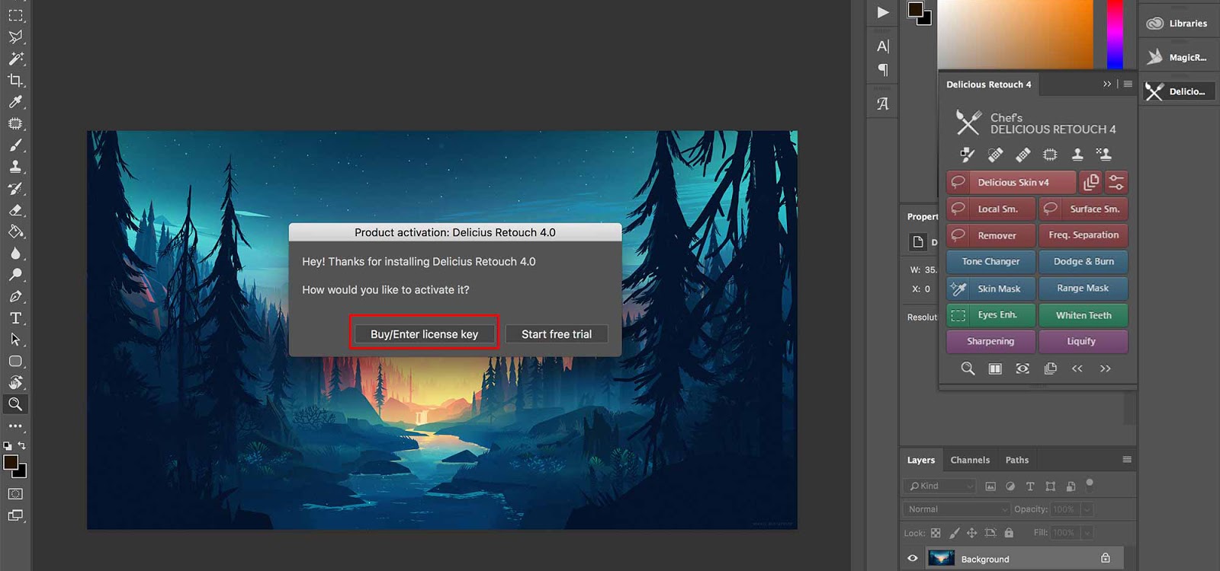Change screen mode icon at toolbar bottom

(15, 515)
